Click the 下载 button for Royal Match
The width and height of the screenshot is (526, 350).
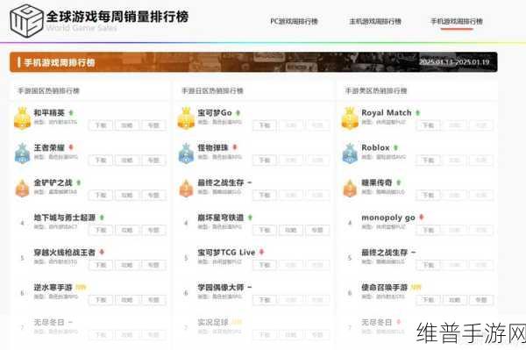[428, 125]
